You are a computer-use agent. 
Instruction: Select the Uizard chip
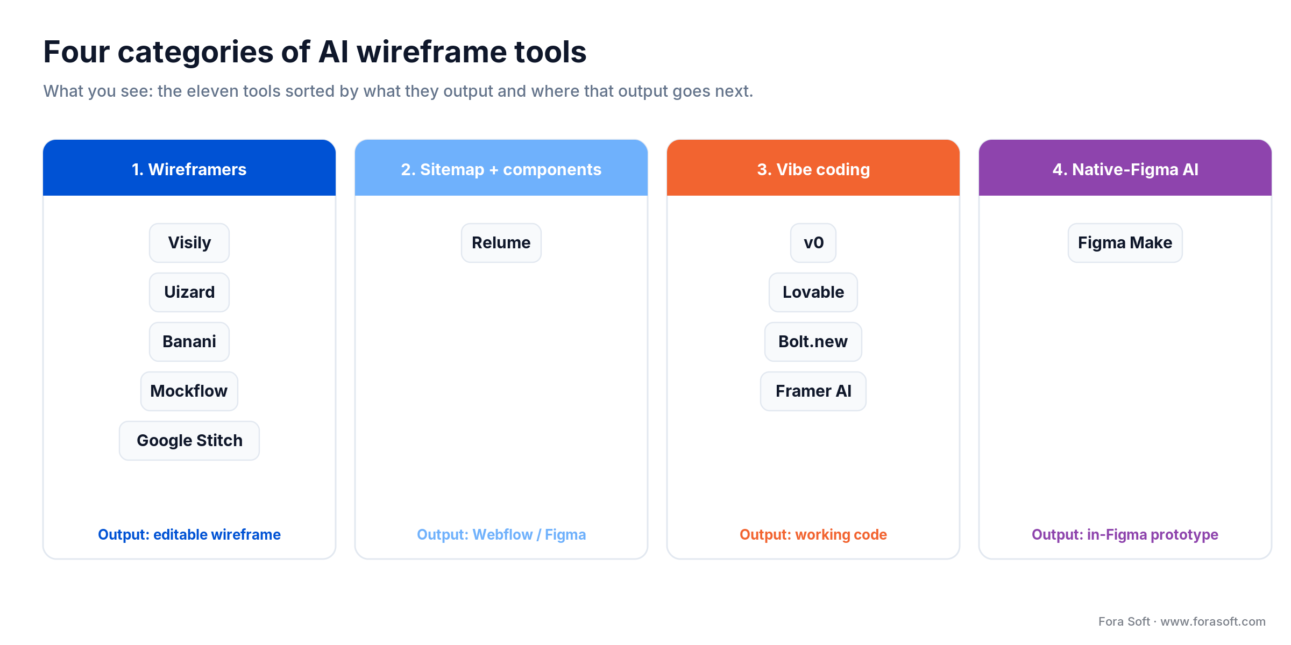[189, 292]
